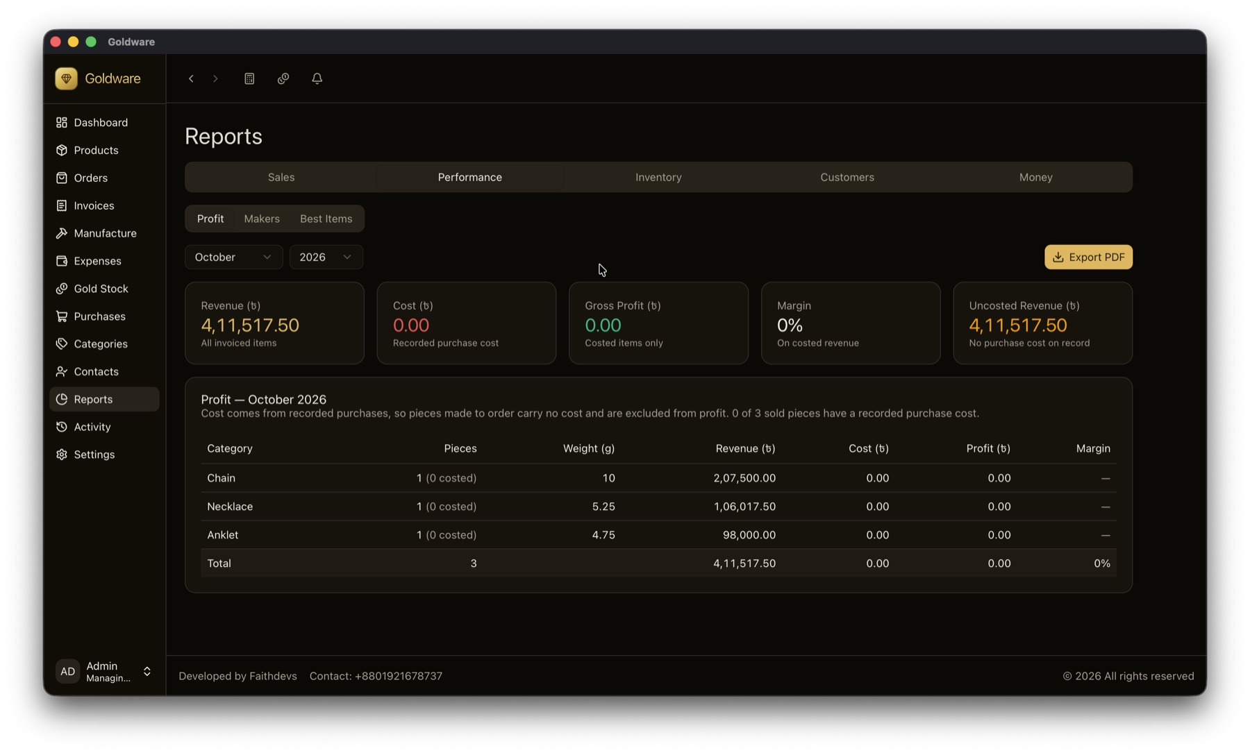Image resolution: width=1250 pixels, height=753 pixels.
Task: Open Categories section
Action: tap(104, 344)
